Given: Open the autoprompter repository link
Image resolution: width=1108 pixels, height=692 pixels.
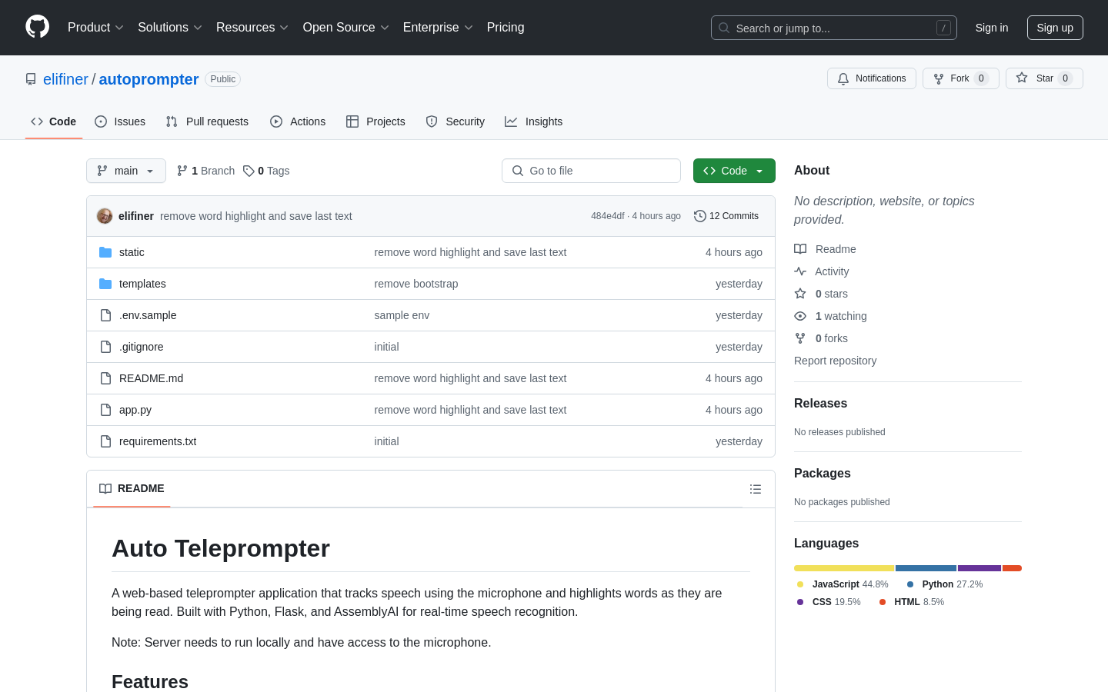Looking at the screenshot, I should click(149, 79).
